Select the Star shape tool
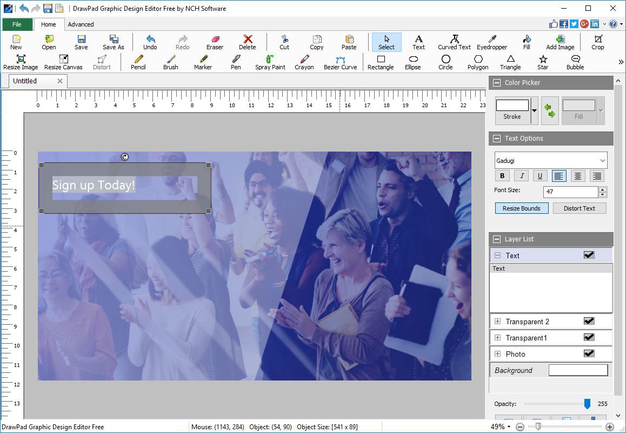 pyautogui.click(x=543, y=62)
